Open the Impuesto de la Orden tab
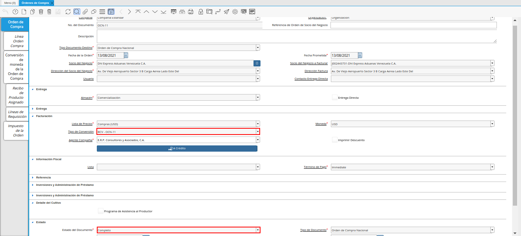521x236 pixels. (16, 131)
